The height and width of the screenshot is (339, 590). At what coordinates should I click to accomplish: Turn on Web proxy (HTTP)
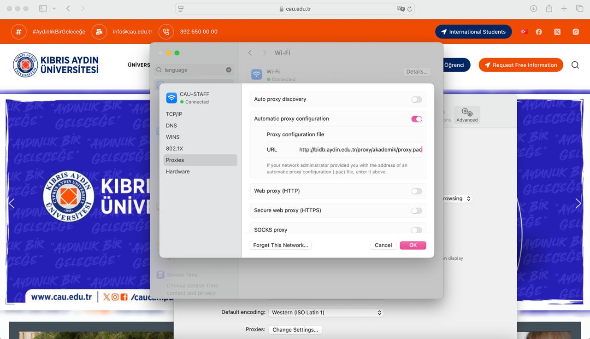[x=416, y=191]
